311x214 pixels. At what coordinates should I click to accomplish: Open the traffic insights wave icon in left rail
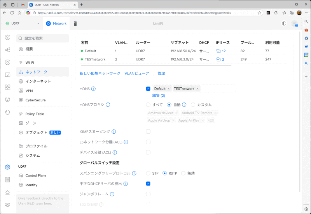tap(7, 100)
